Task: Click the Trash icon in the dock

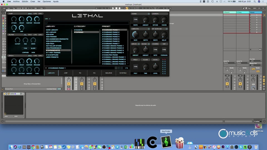Action: pyautogui.click(x=256, y=147)
